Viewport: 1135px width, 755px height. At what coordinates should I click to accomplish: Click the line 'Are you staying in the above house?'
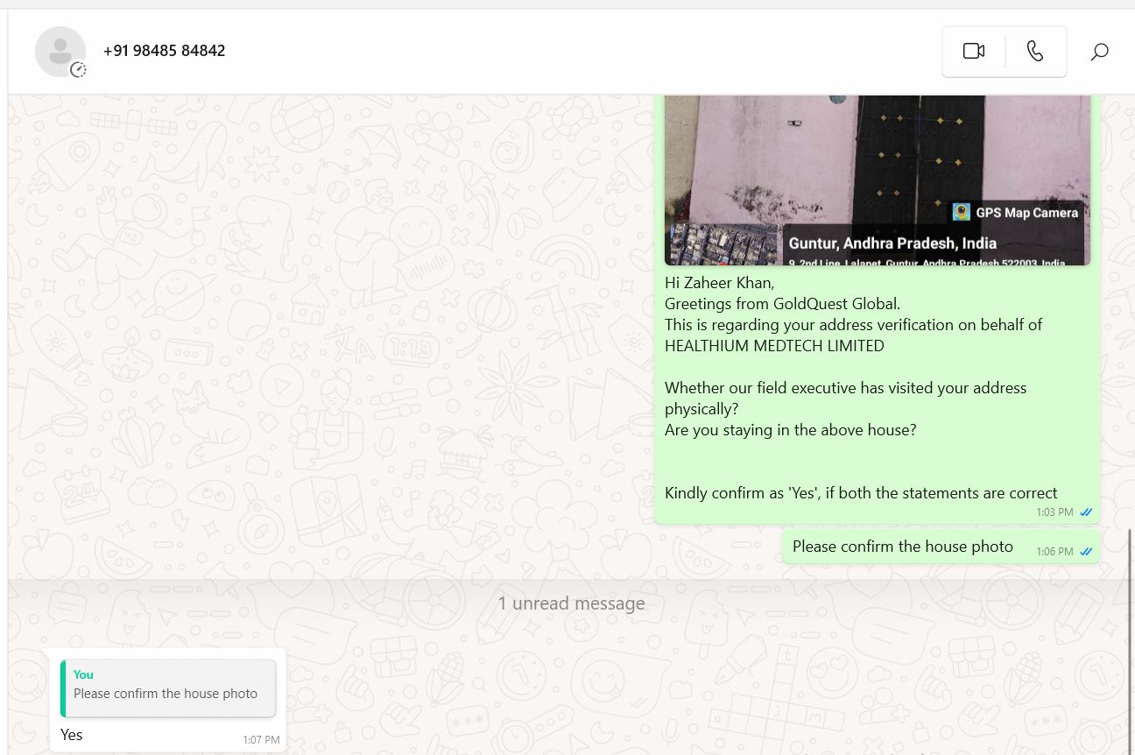point(790,430)
